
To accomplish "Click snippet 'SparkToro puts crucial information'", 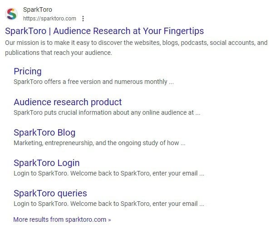I will coord(107,112).
